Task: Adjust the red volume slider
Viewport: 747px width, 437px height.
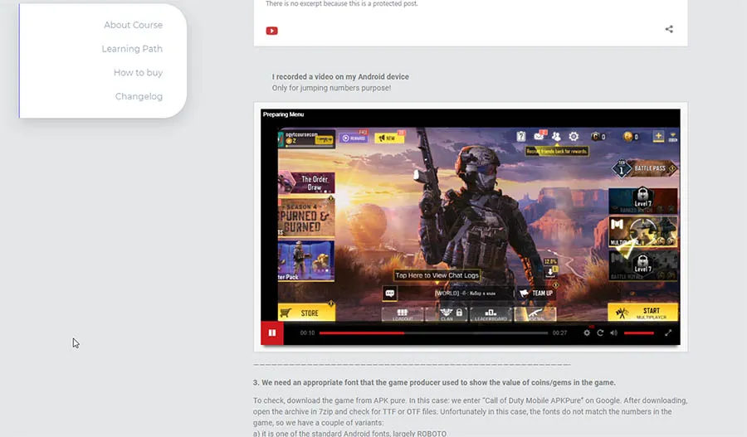Action: point(638,333)
